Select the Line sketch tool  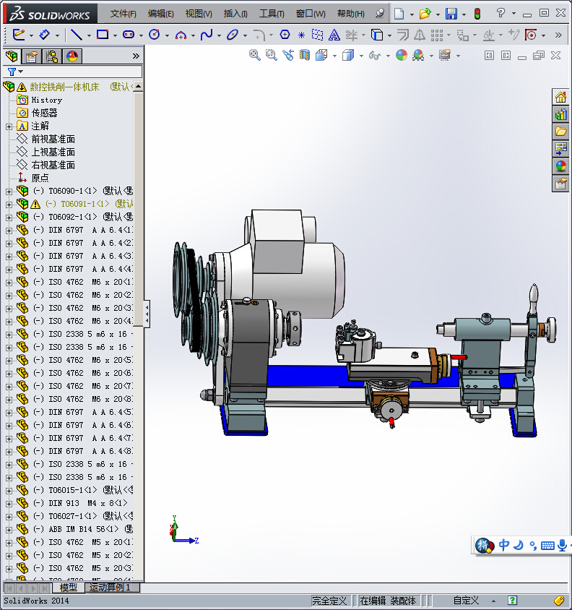pos(77,35)
